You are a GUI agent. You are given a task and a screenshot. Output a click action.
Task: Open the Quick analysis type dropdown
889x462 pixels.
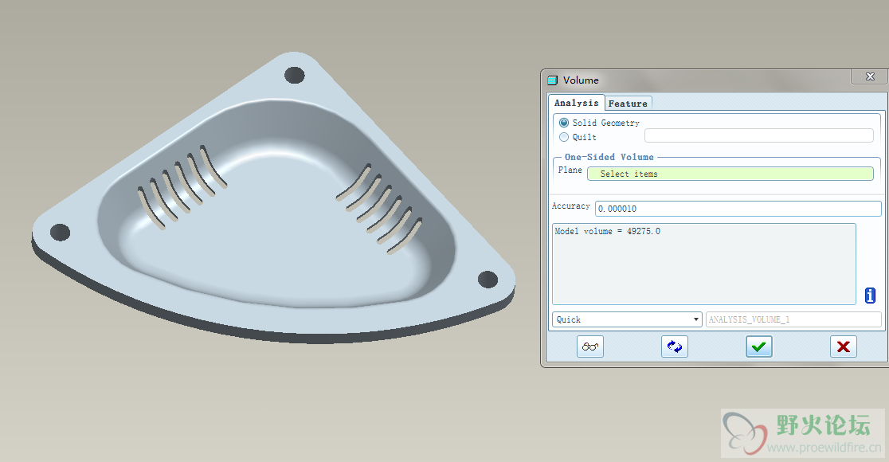627,319
